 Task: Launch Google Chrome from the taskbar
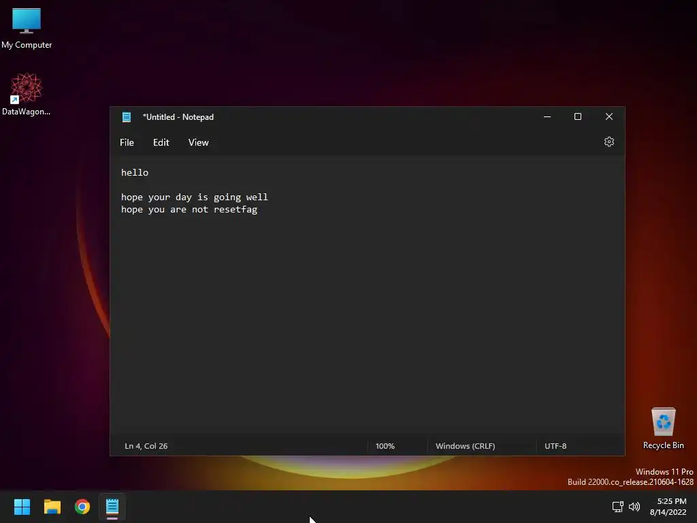(82, 507)
